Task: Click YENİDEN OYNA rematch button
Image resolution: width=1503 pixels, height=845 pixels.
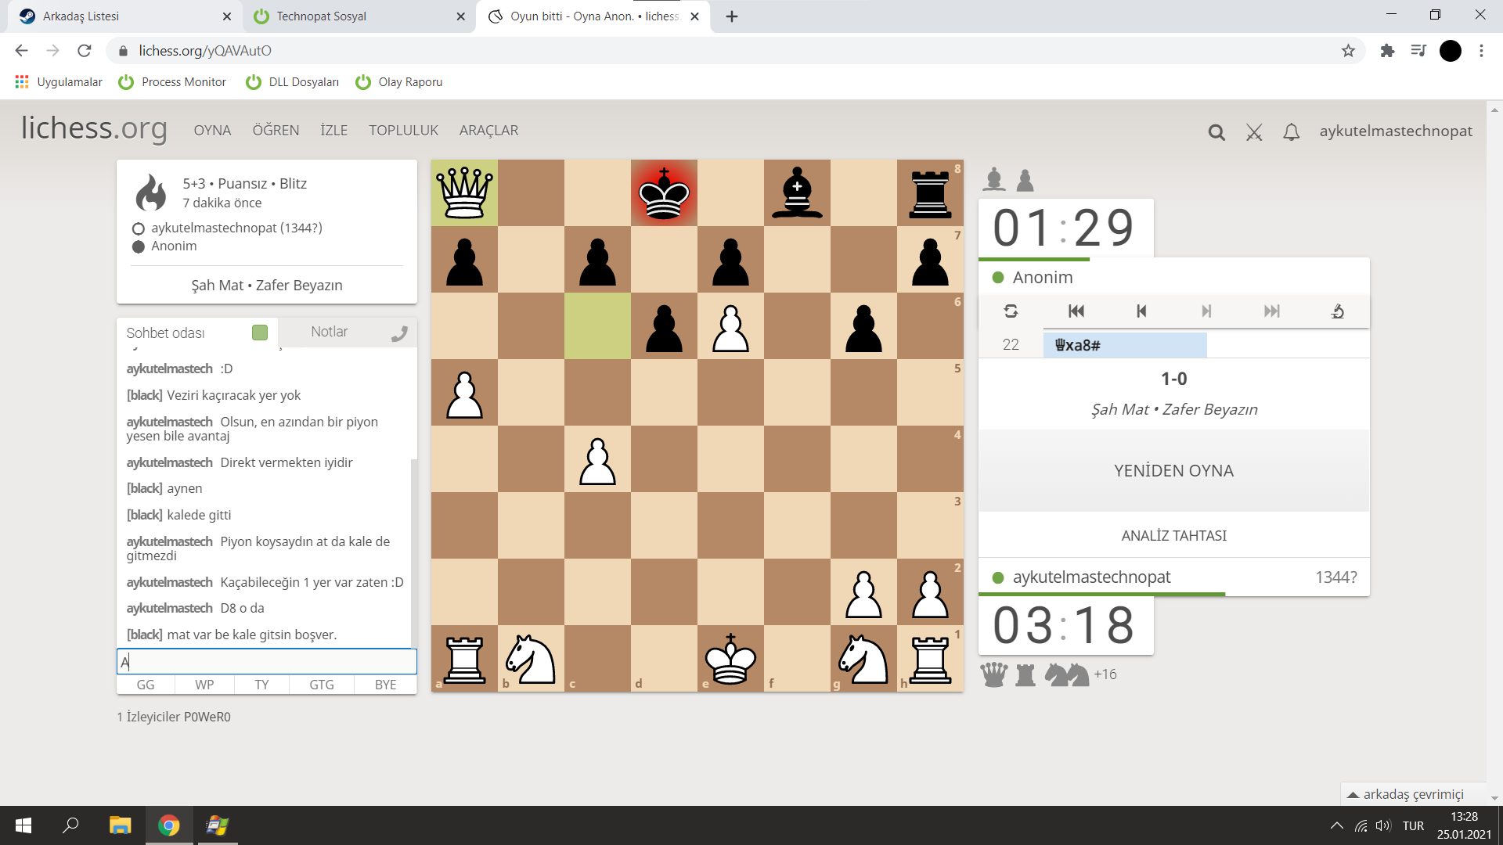Action: 1173,471
